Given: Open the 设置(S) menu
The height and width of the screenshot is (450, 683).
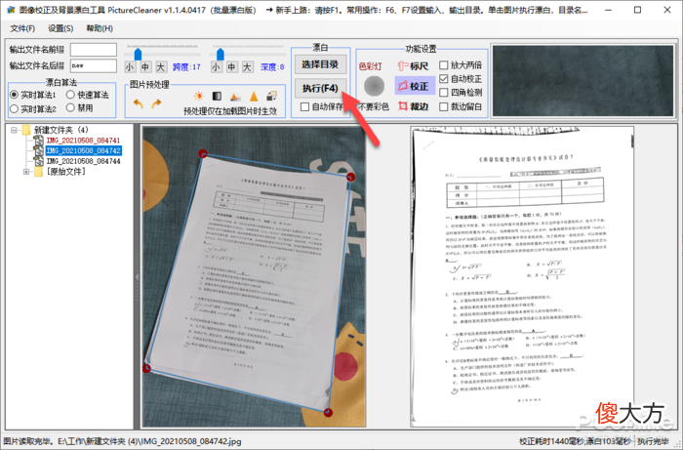Looking at the screenshot, I should (x=60, y=28).
